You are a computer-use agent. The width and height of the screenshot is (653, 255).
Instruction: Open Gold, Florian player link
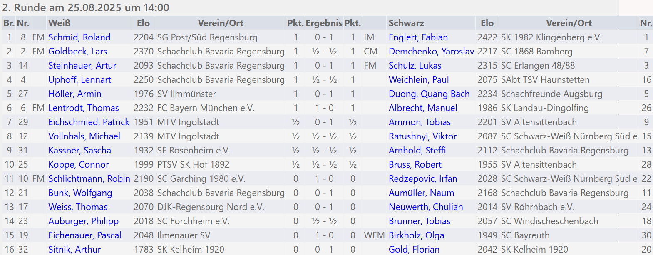[414, 250]
